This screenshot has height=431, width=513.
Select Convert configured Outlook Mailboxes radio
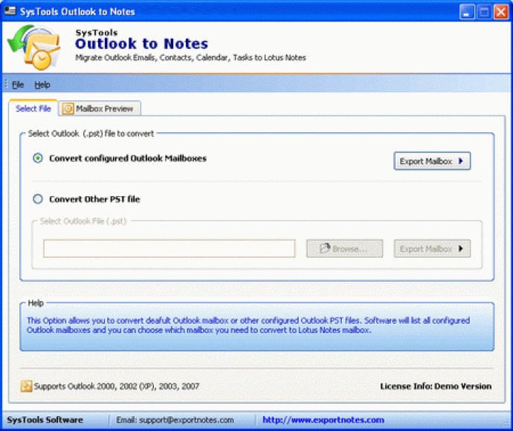(x=38, y=158)
